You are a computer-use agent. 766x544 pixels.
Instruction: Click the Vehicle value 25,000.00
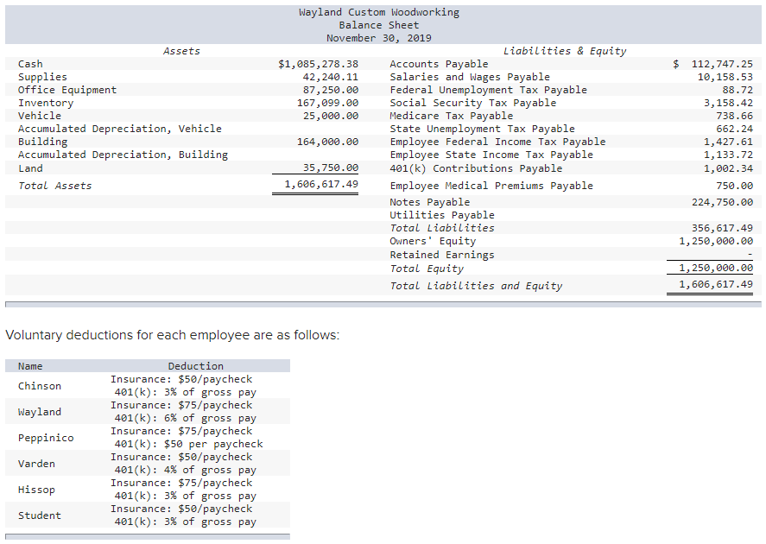pyautogui.click(x=330, y=116)
